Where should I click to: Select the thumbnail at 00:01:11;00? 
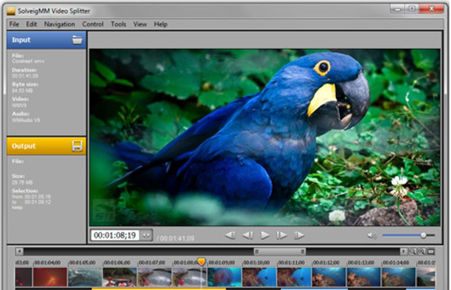pyautogui.click(x=294, y=277)
